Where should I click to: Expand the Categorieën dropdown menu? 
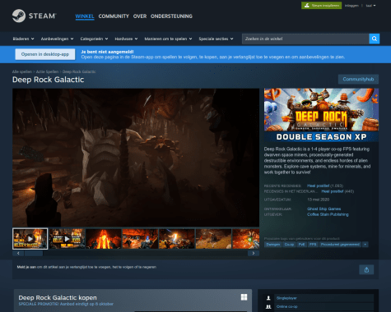pos(94,39)
